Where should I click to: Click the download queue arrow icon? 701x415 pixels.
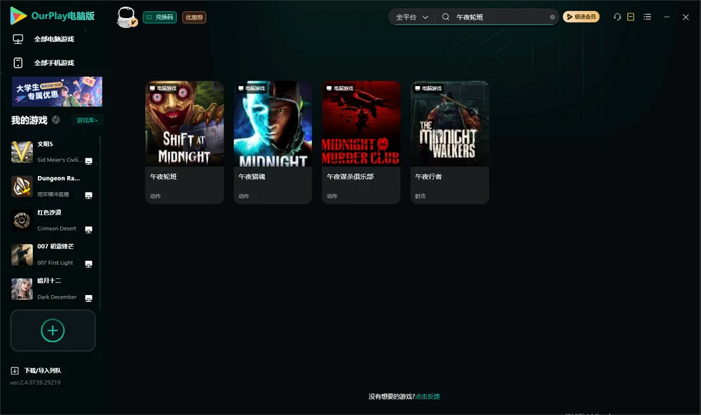tap(15, 371)
